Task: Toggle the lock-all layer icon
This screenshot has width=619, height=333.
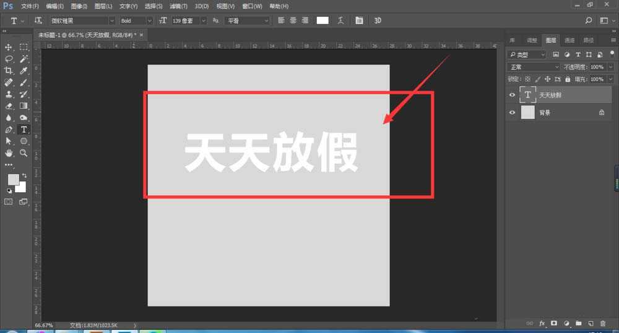Action: (x=568, y=80)
